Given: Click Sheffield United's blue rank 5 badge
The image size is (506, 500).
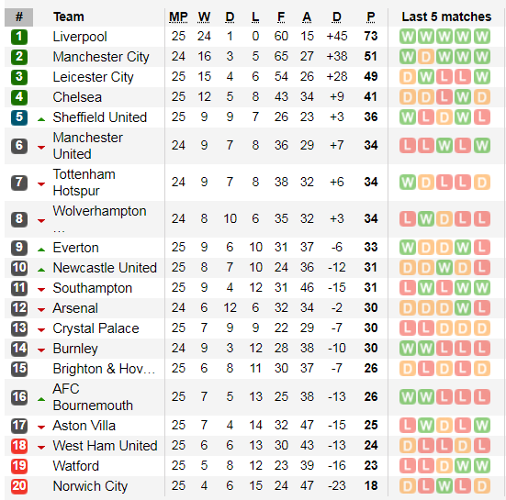Looking at the screenshot, I should 19,117.
